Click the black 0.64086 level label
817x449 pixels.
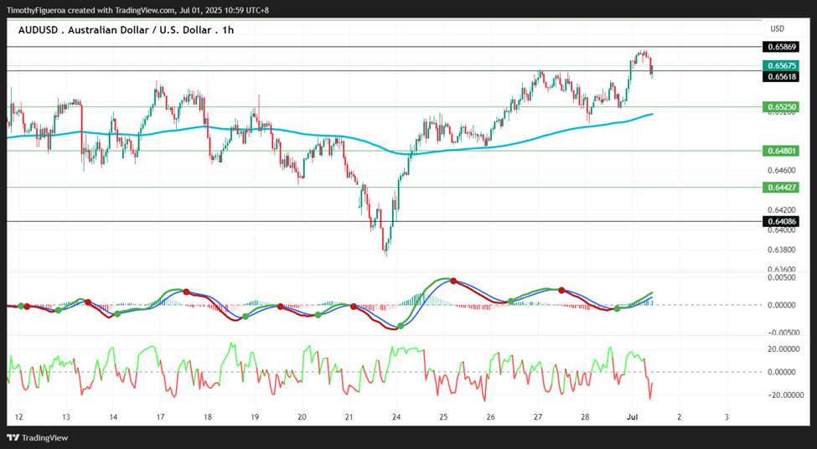click(x=780, y=221)
